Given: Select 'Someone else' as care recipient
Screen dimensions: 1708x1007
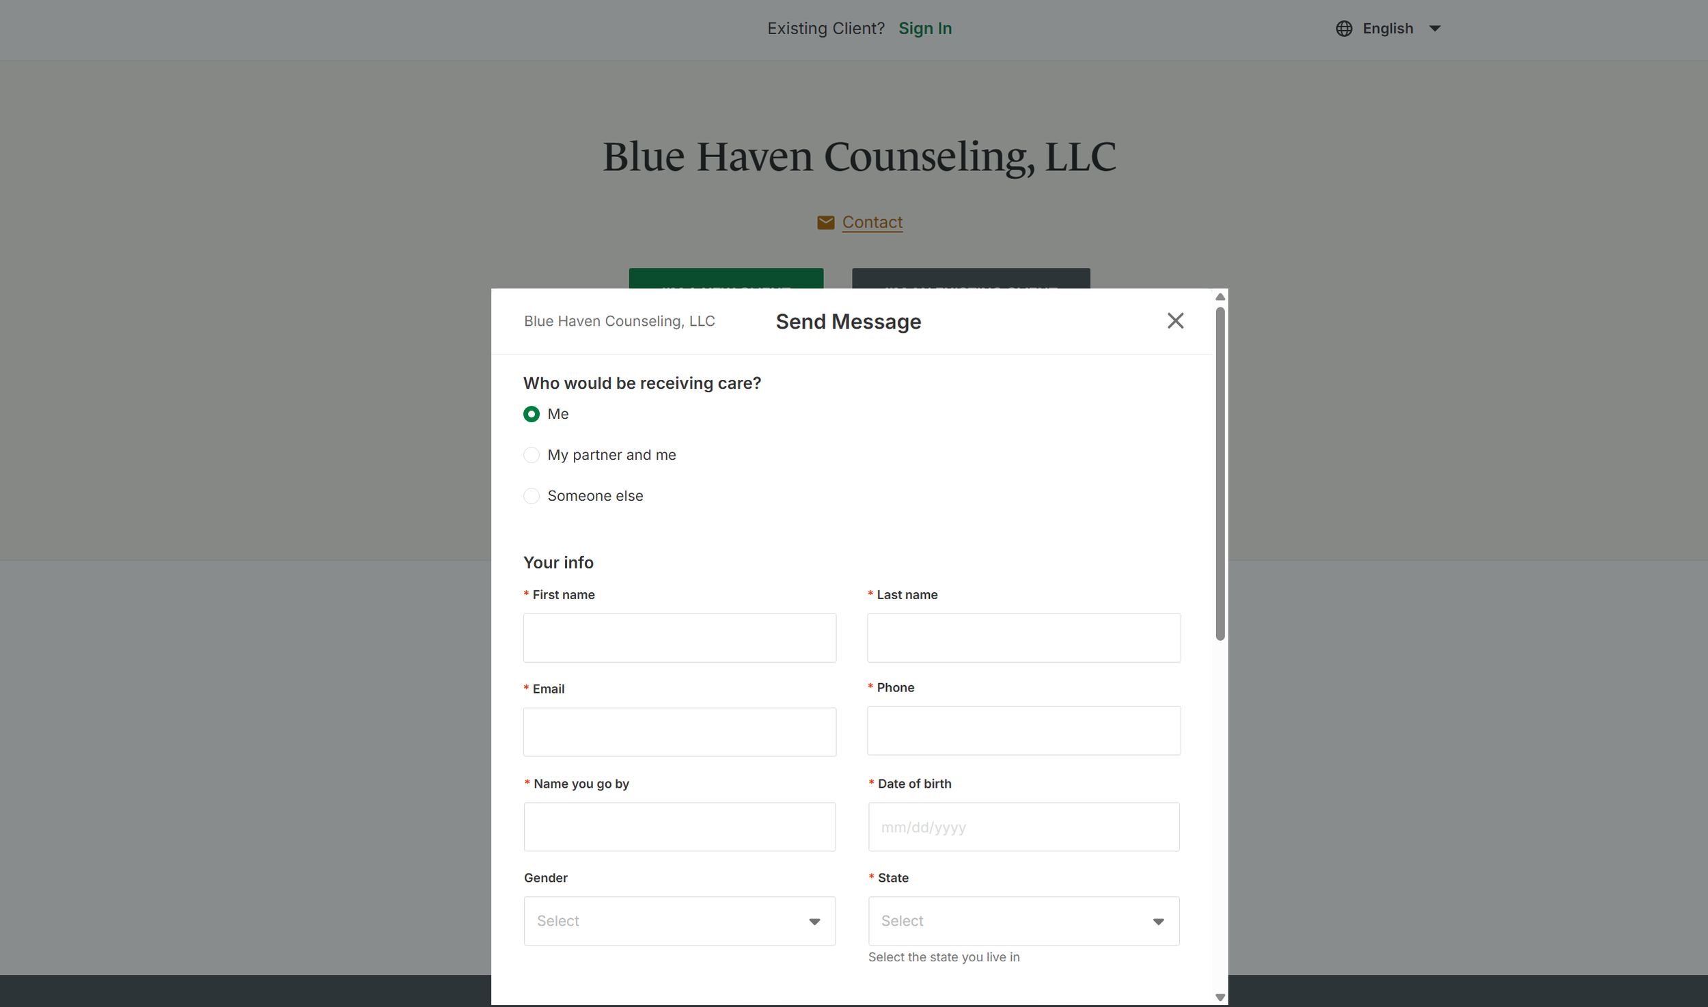Looking at the screenshot, I should 532,496.
